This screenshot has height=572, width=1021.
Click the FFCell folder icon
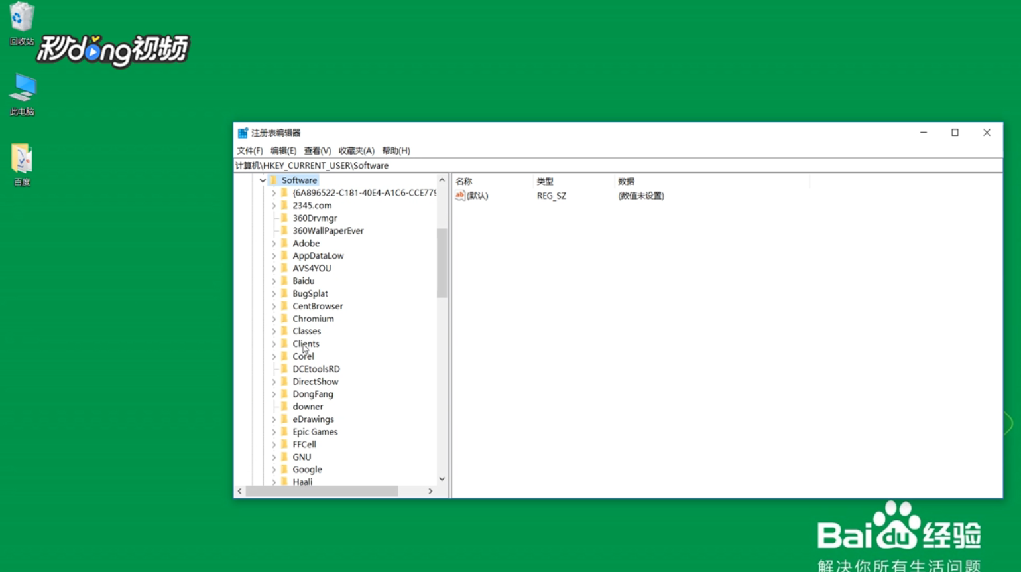(x=285, y=445)
